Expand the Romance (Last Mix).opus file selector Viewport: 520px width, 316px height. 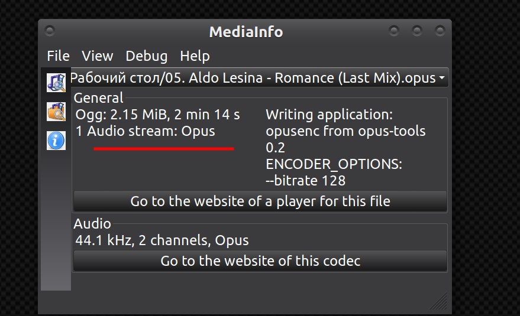coord(259,78)
